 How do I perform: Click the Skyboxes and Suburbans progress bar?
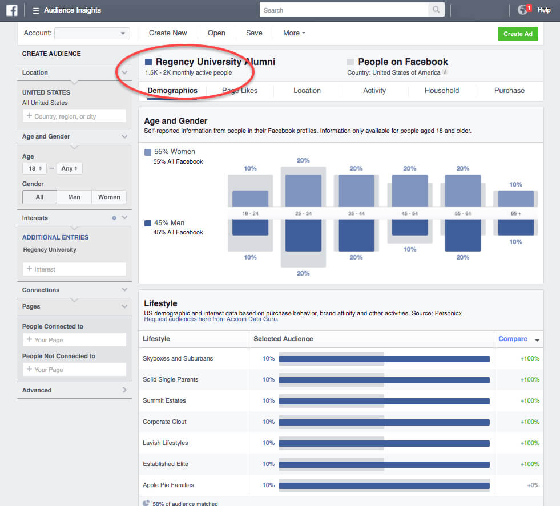click(x=383, y=358)
